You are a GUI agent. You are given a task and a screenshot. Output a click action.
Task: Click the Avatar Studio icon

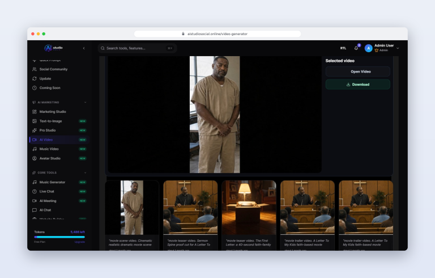35,158
